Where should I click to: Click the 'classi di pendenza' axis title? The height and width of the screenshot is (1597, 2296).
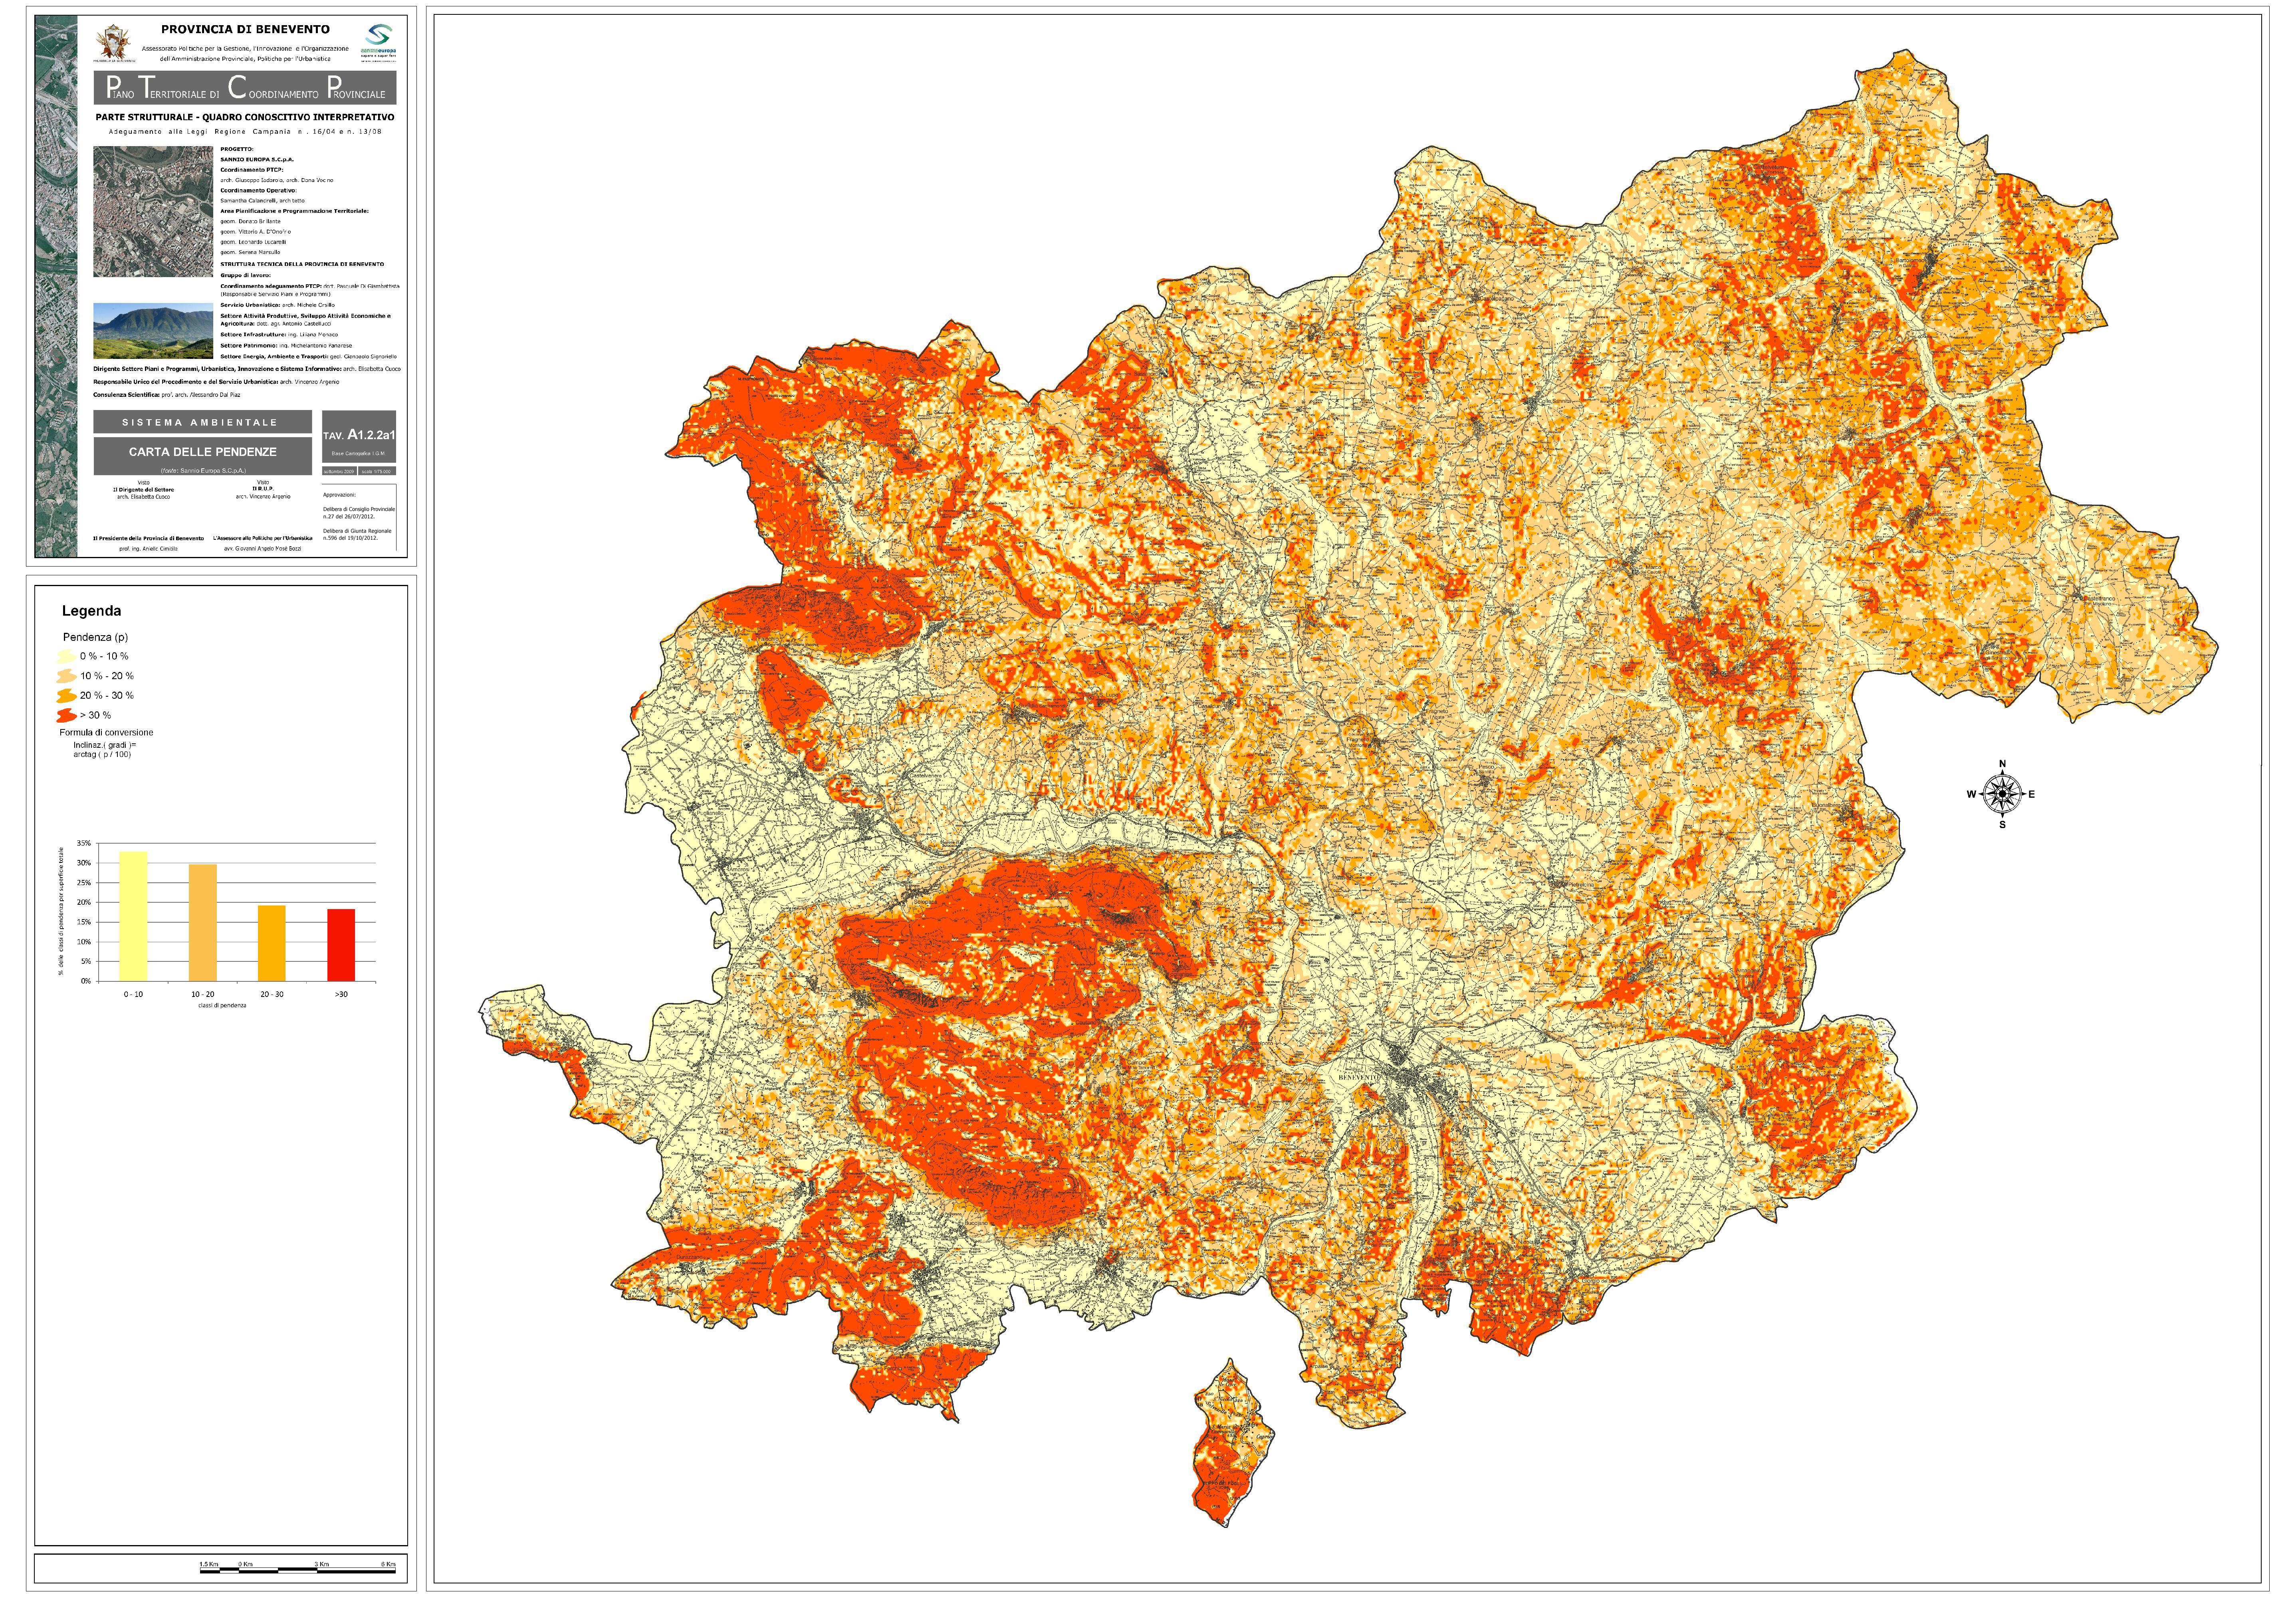point(223,1006)
